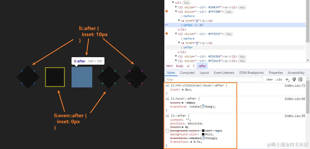This screenshot has height=149, width=310.
Task: Open index.css:56 source link
Action: pos(295,116)
